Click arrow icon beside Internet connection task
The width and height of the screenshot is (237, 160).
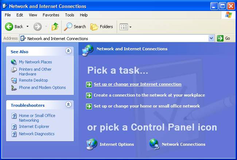(x=89, y=85)
